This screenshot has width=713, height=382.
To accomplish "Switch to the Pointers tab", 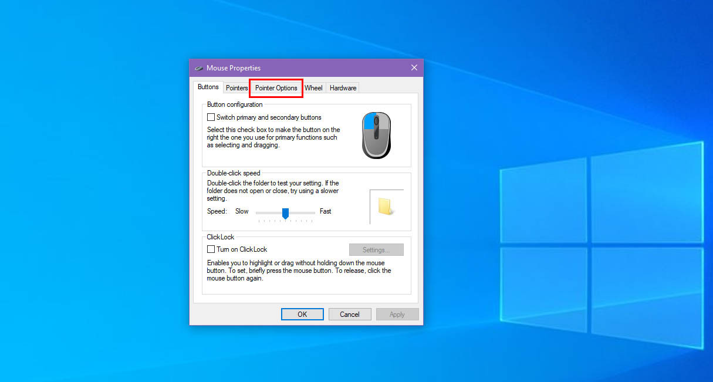I will click(x=236, y=88).
